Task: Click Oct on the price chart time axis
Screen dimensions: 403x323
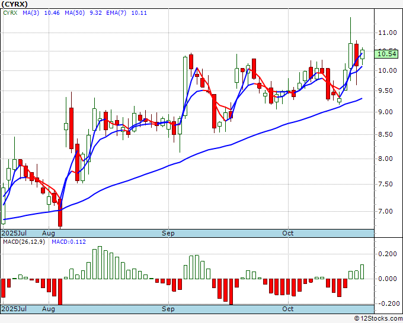Action: click(x=288, y=233)
